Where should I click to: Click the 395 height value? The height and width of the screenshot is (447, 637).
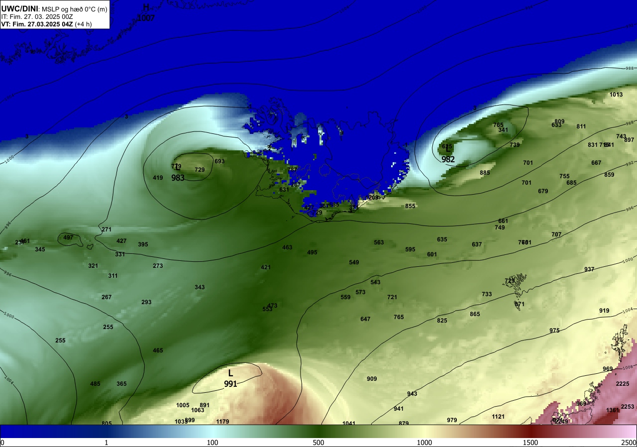click(143, 244)
